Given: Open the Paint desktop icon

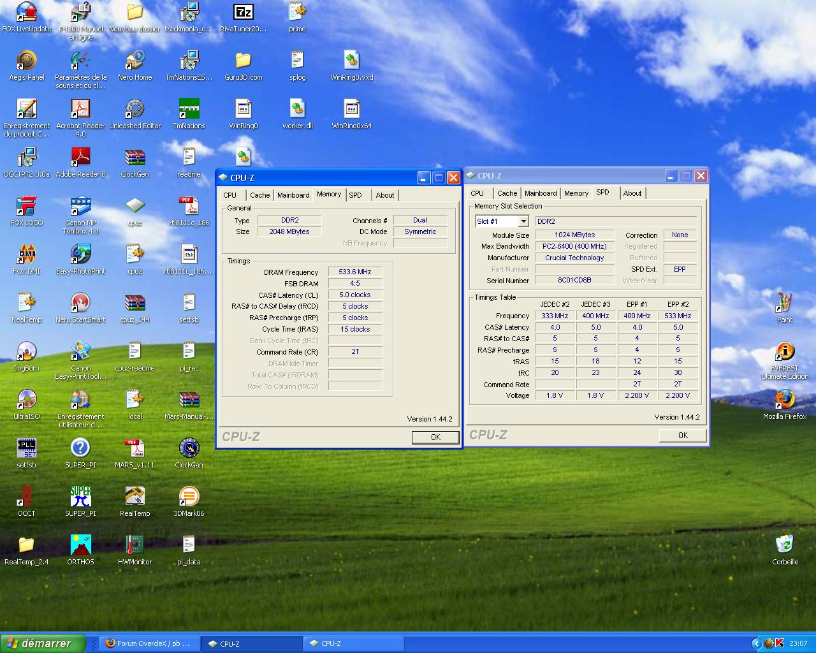Looking at the screenshot, I should pyautogui.click(x=785, y=307).
